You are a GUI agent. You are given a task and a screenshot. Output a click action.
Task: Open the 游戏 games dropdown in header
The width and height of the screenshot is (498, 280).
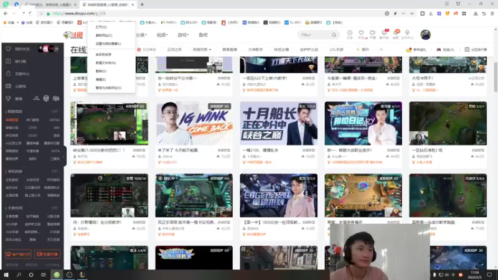click(183, 35)
